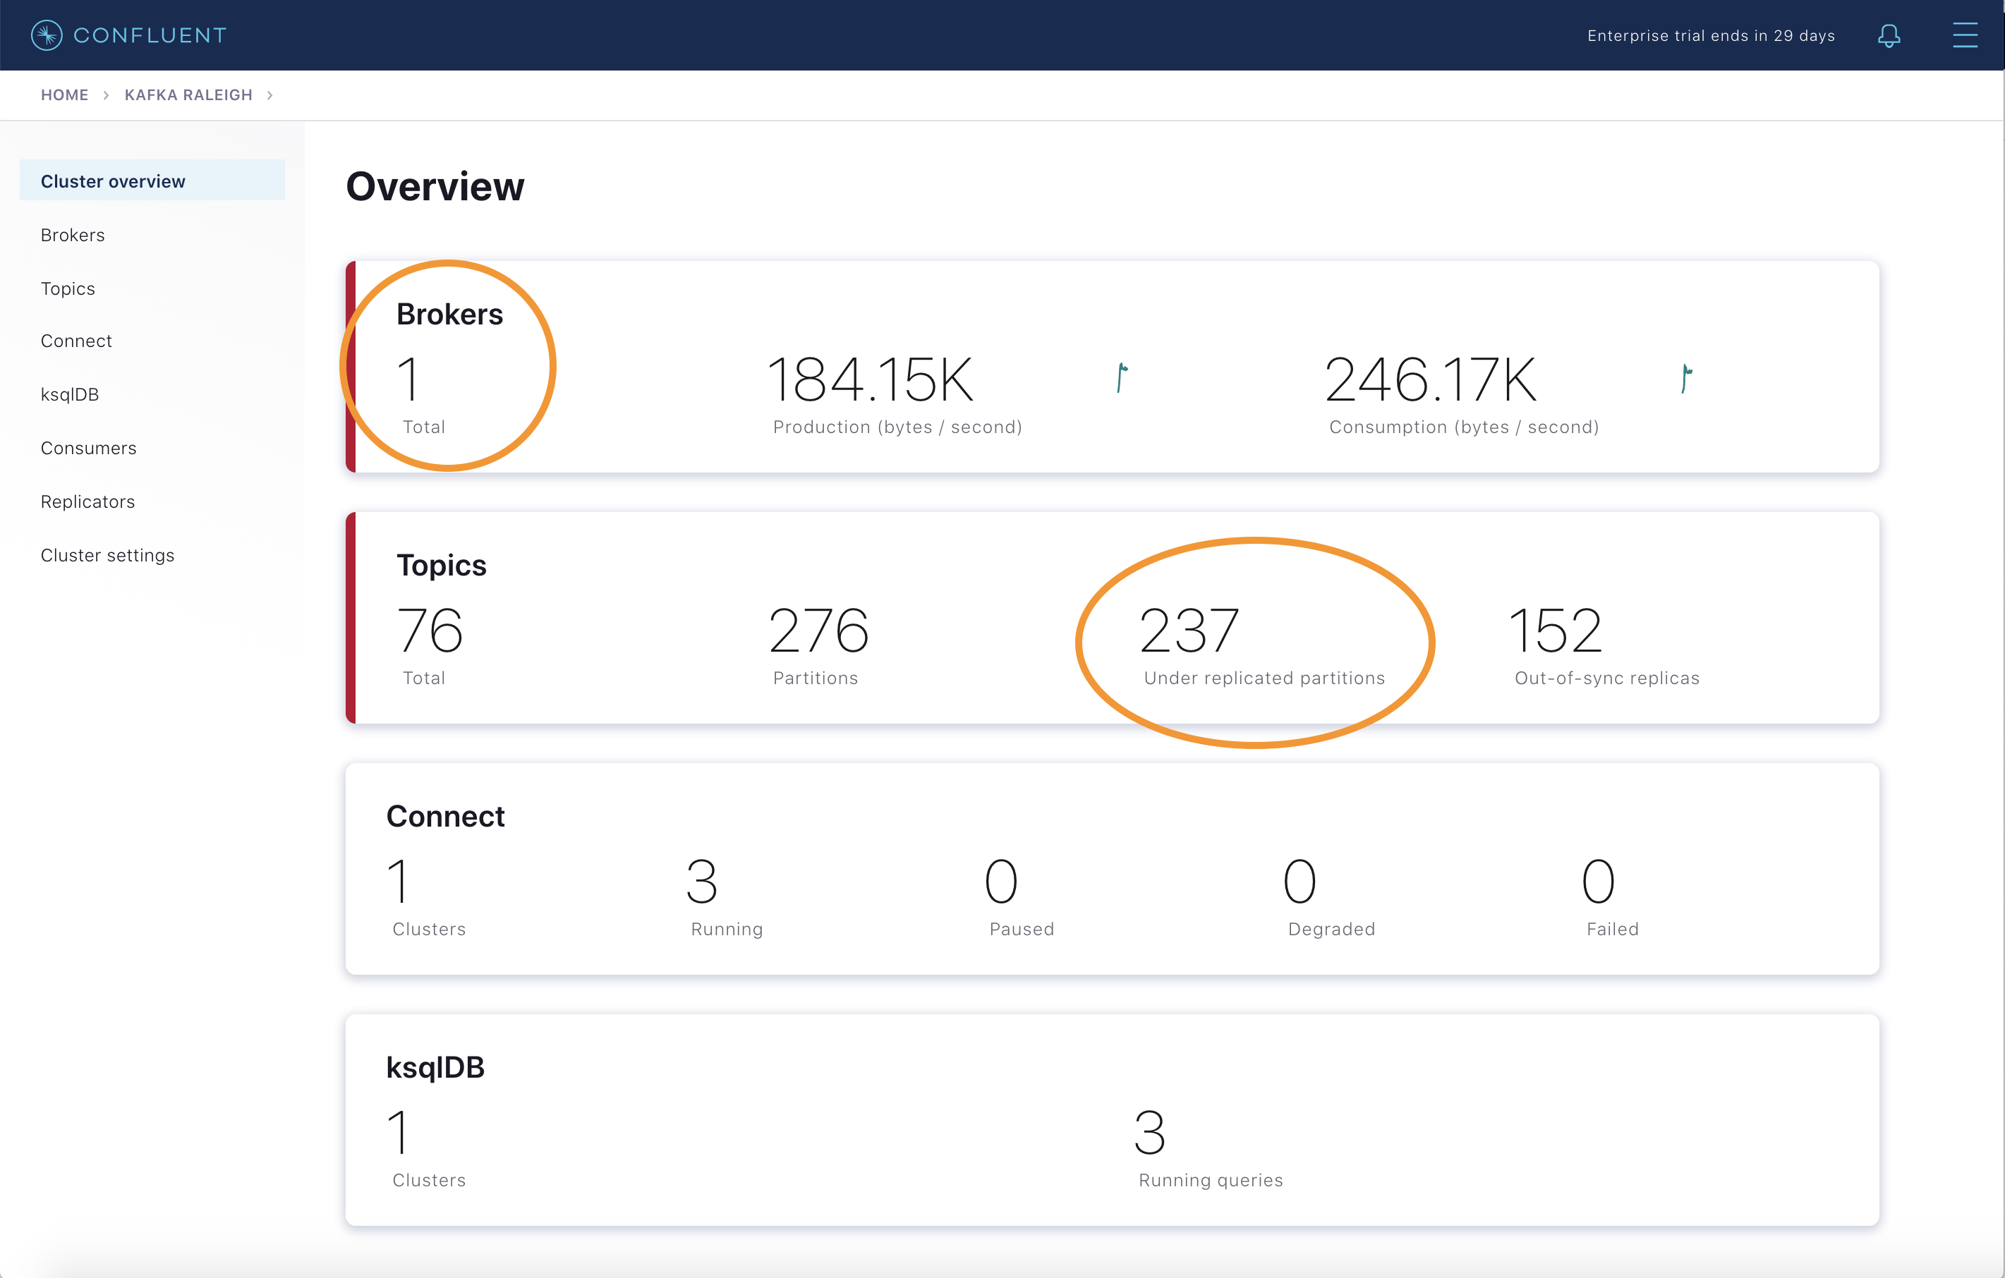Click ksqlDB 'Running queries' label

[1211, 1180]
